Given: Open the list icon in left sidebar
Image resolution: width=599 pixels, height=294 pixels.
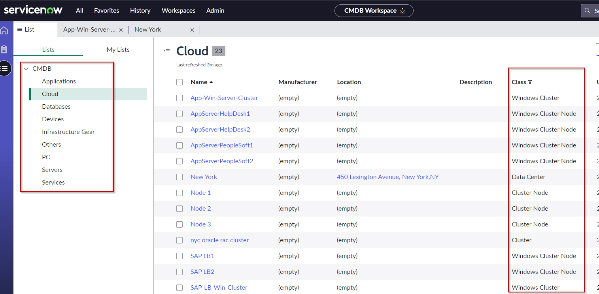Looking at the screenshot, I should (x=4, y=68).
